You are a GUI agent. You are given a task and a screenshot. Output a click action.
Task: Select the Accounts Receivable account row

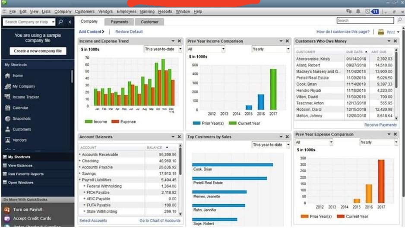click(x=128, y=155)
